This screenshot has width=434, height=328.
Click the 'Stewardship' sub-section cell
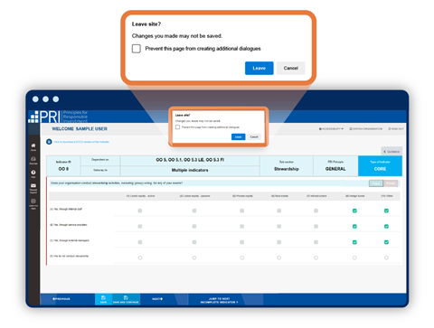287,166
